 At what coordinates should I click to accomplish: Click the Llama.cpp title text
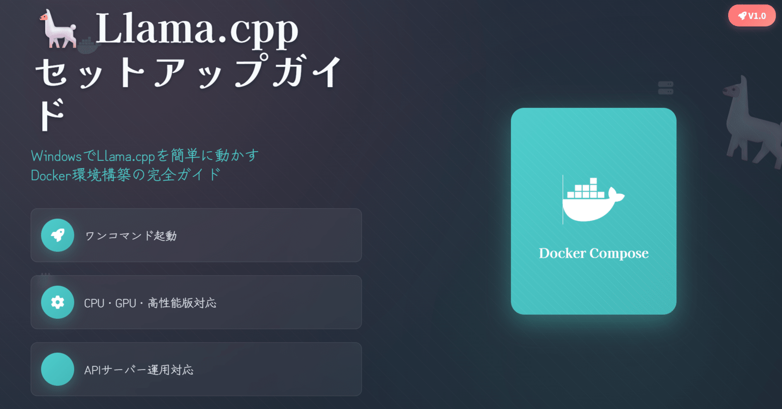197,29
